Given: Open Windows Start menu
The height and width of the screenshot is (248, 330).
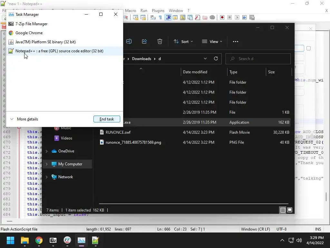Looking at the screenshot, I should click(10, 240).
